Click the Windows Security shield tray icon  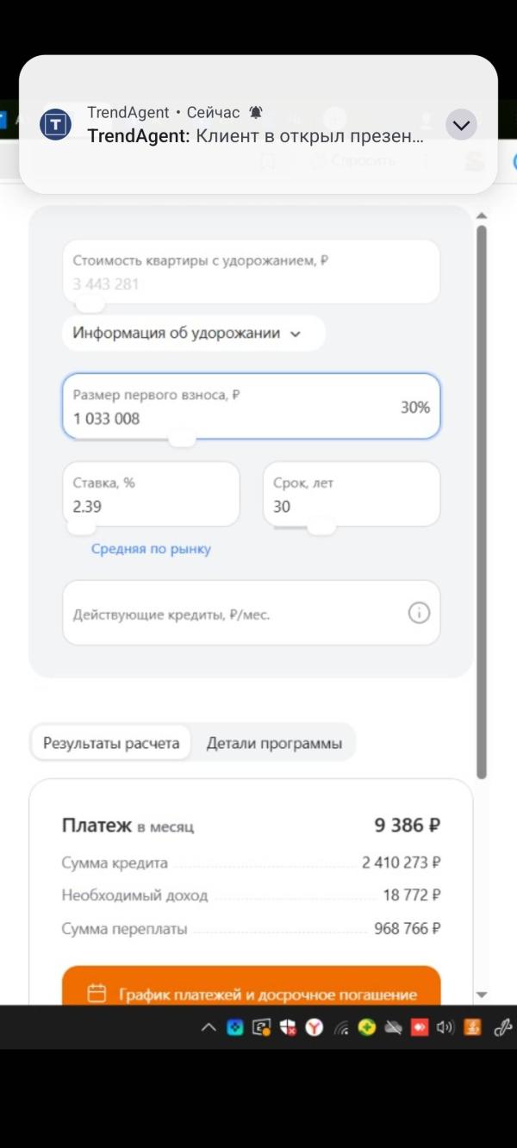point(289,1026)
